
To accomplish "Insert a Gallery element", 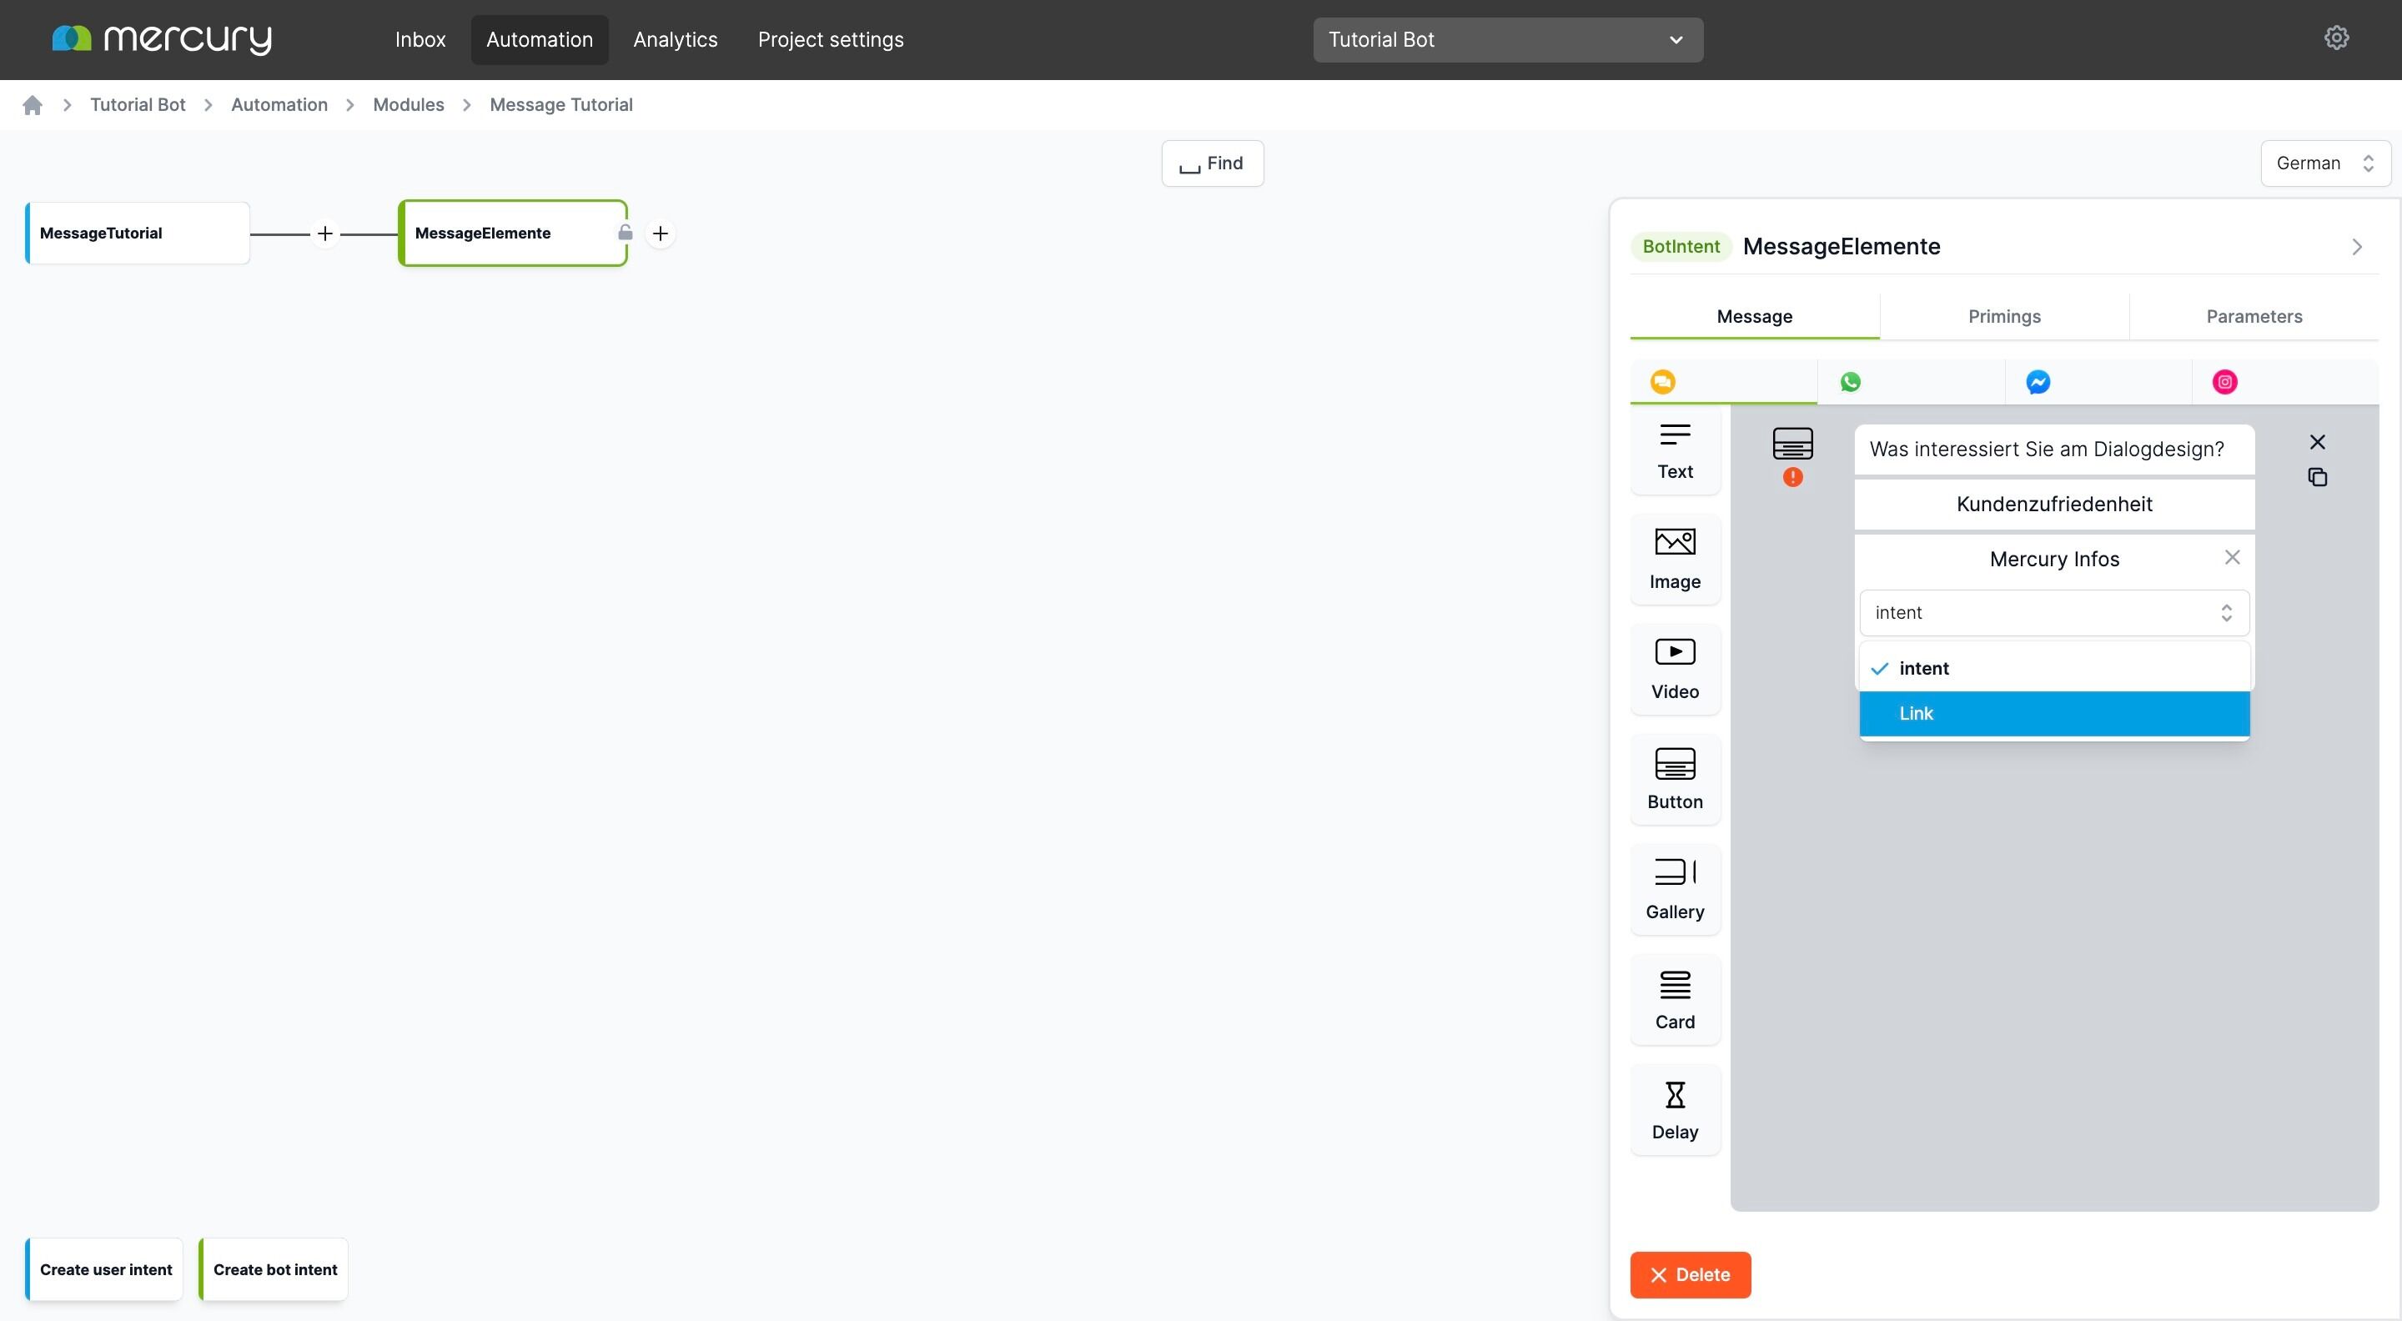I will point(1675,888).
